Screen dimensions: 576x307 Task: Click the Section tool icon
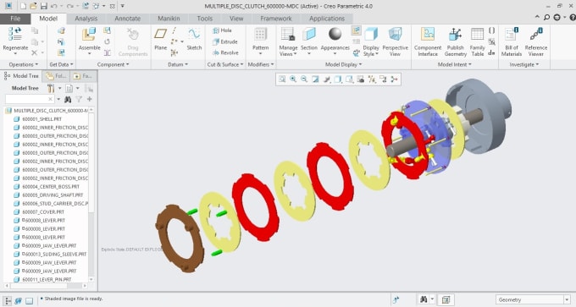(x=309, y=35)
